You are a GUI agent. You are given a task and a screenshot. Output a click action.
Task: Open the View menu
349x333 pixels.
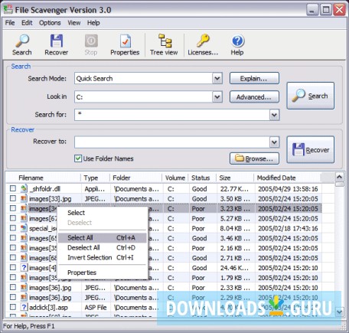click(x=74, y=23)
